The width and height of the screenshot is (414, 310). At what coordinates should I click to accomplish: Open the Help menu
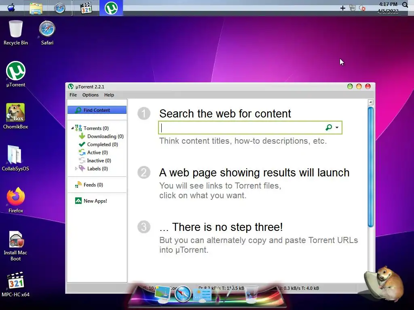tap(109, 95)
